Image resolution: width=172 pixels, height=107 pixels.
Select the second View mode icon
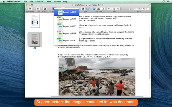(x=88, y=9)
